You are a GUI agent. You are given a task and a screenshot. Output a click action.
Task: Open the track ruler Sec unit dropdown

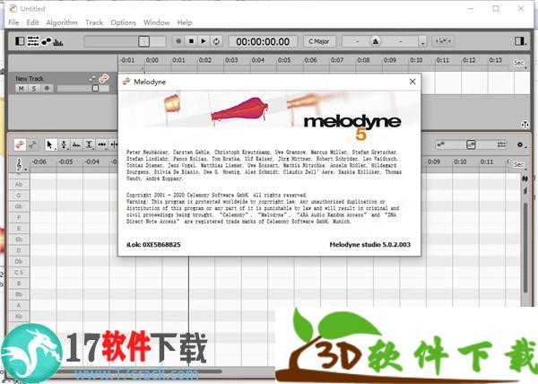tap(520, 63)
